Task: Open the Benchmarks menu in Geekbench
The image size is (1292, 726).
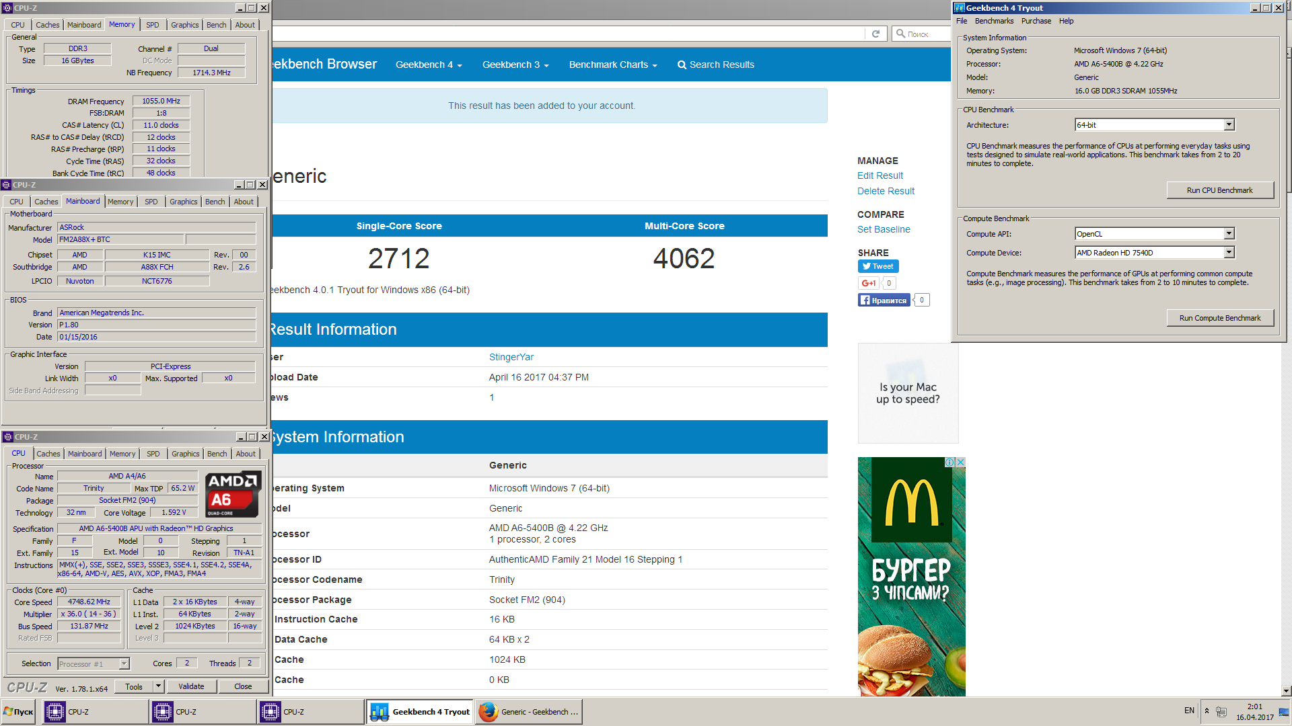Action: (x=994, y=21)
